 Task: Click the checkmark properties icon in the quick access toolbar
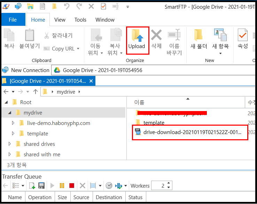click(x=103, y=7)
